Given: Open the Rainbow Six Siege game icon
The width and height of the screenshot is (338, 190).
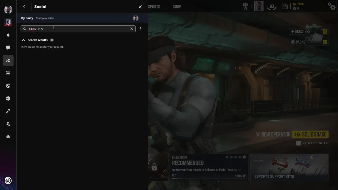Looking at the screenshot, I should coord(8,22).
